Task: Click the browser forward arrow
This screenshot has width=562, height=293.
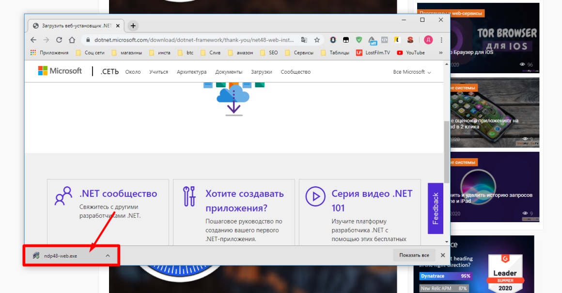Action: point(46,40)
